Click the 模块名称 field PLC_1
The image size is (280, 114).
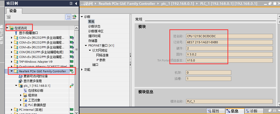tap(229, 101)
